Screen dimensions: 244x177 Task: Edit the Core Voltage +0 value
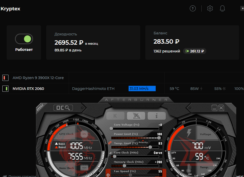pyautogui.click(x=160, y=125)
